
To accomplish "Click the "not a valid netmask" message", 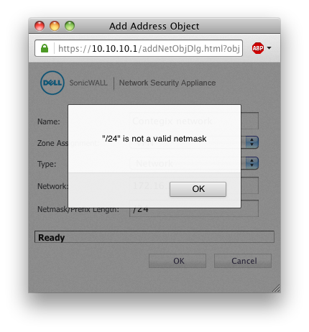I will (x=154, y=139).
